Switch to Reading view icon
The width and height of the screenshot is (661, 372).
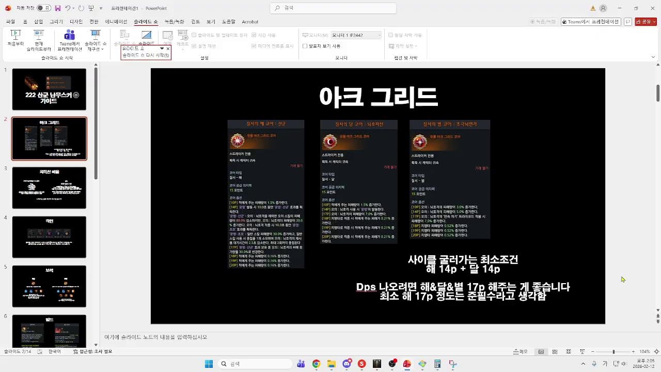pos(569,351)
